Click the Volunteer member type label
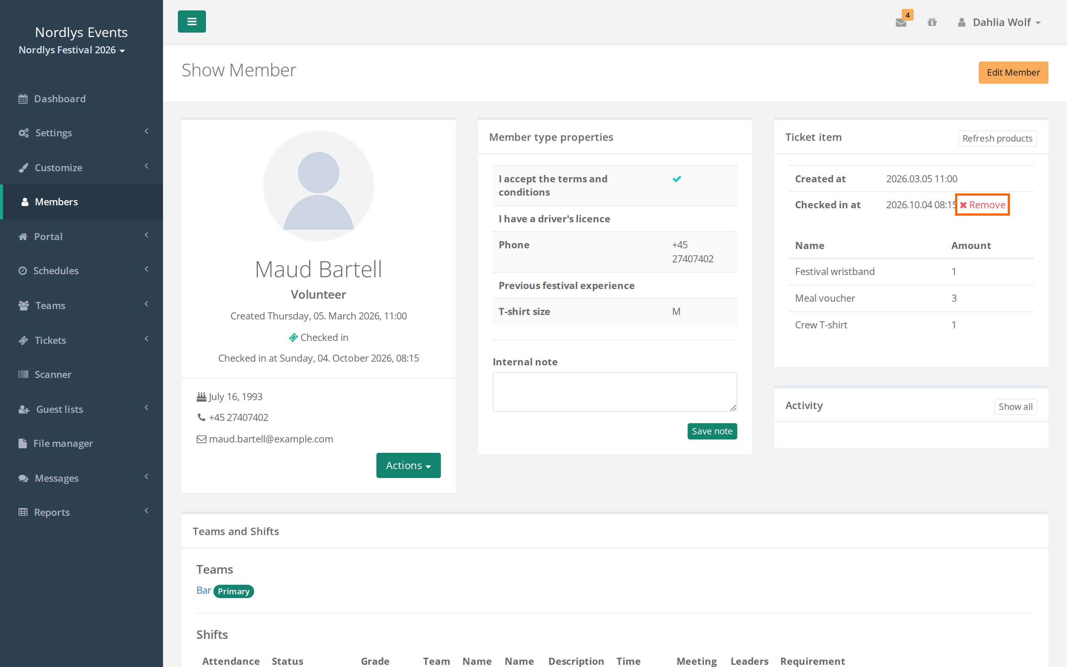Viewport: 1067px width, 667px height. click(318, 294)
